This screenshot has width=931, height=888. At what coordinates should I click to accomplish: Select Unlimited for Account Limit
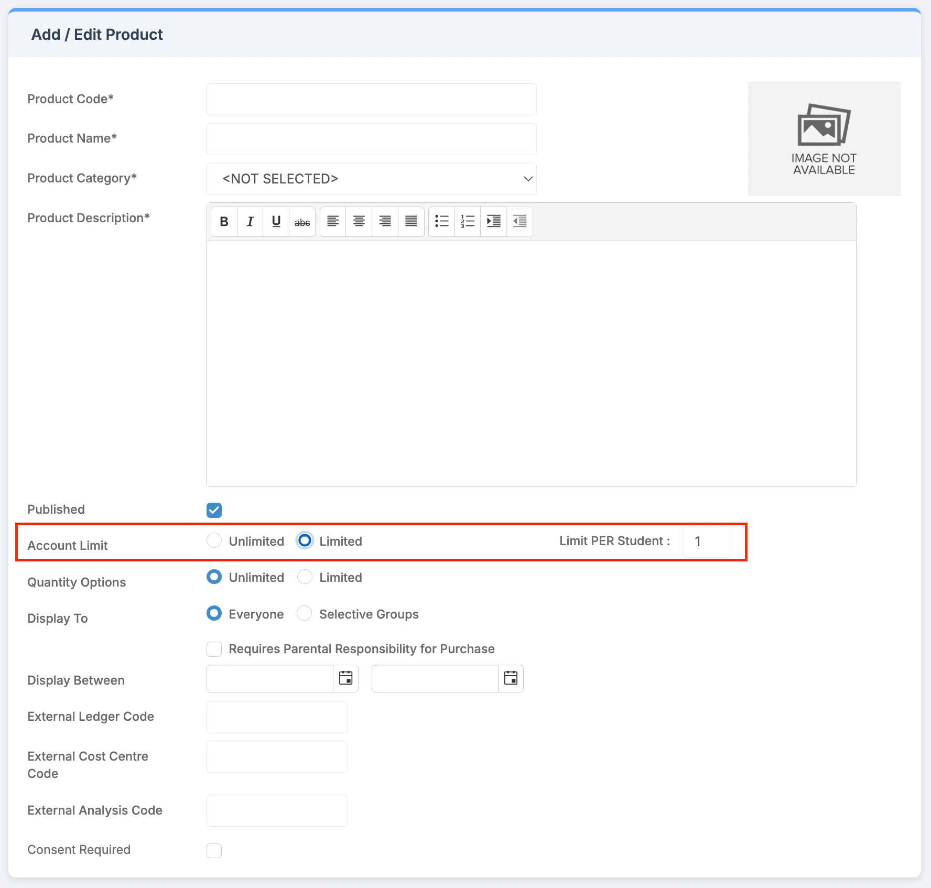coord(214,540)
